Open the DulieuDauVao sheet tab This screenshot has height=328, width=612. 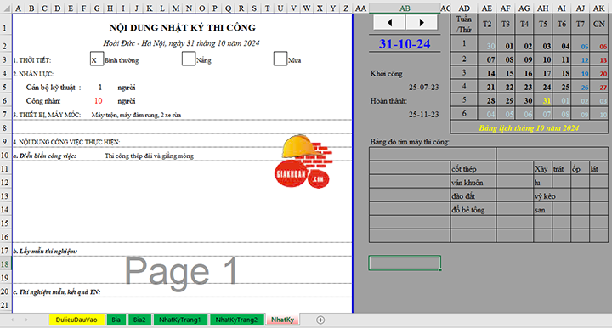76,320
